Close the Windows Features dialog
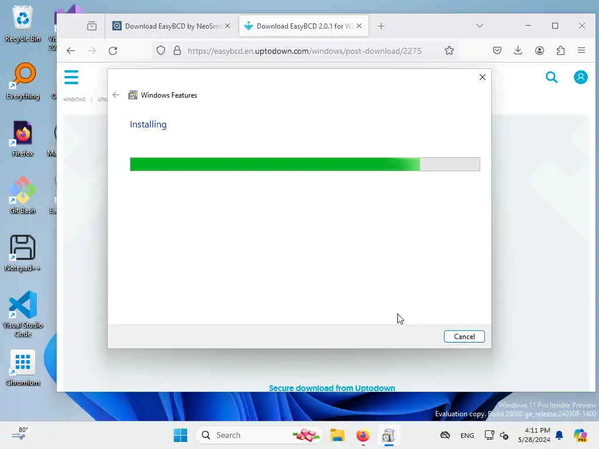The image size is (599, 449). point(483,77)
